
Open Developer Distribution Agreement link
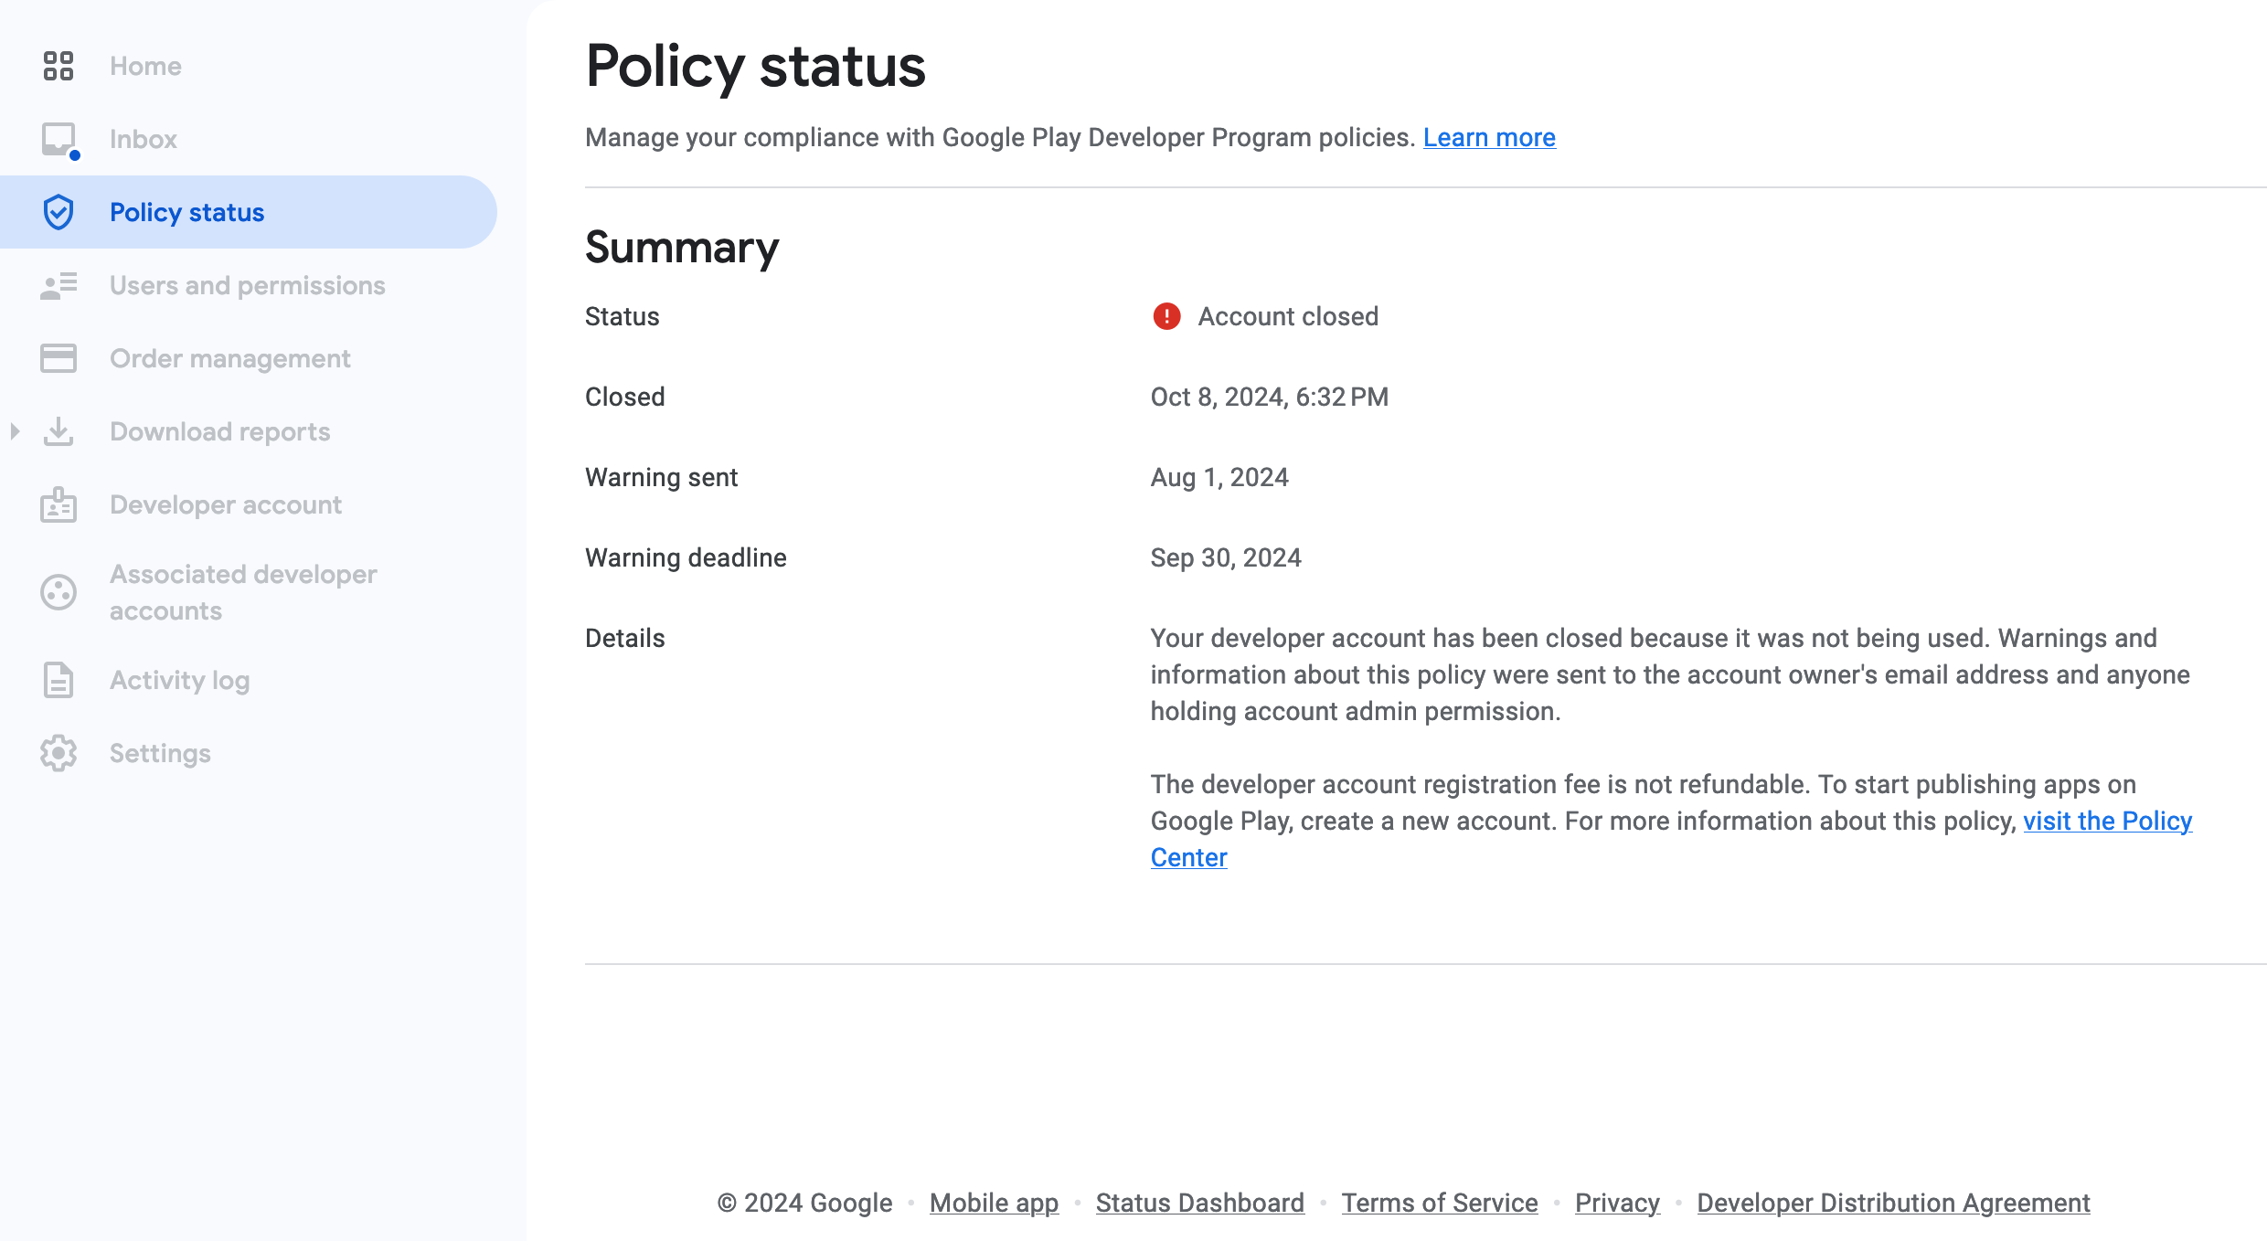click(1893, 1203)
